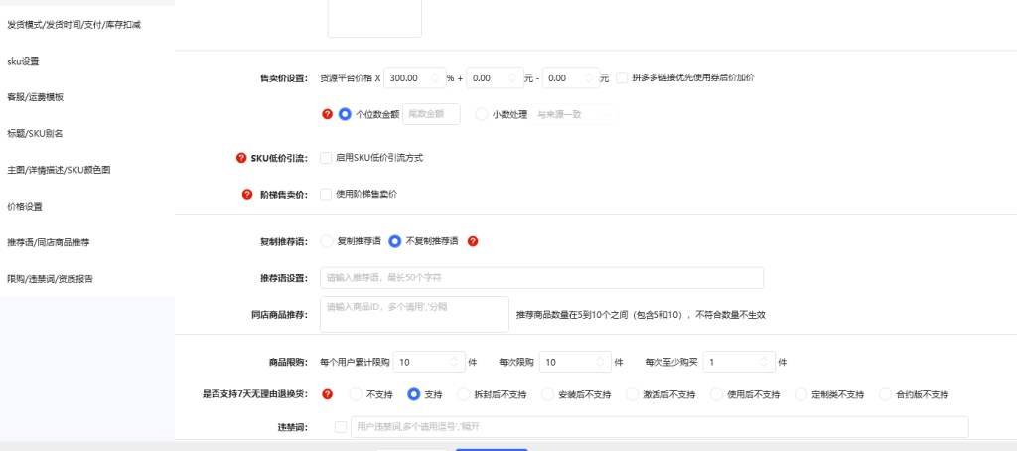Click 每次限购 value 10 field
This screenshot has width=1017, height=451.
(576, 362)
